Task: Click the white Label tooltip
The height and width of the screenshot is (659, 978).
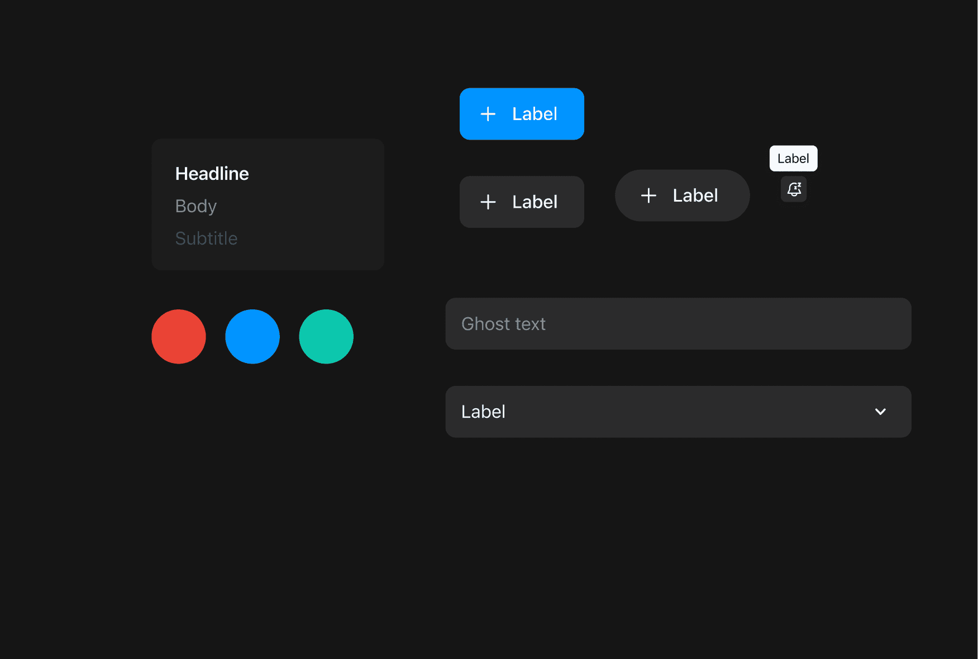Action: [794, 159]
